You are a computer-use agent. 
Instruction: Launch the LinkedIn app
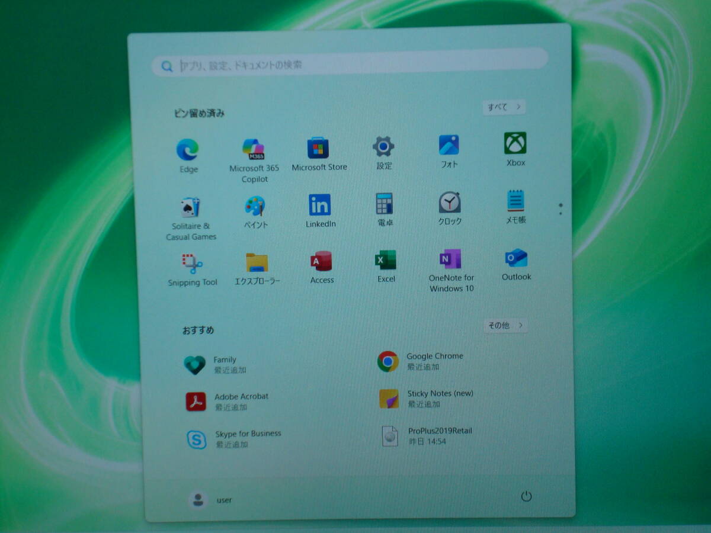pyautogui.click(x=320, y=205)
